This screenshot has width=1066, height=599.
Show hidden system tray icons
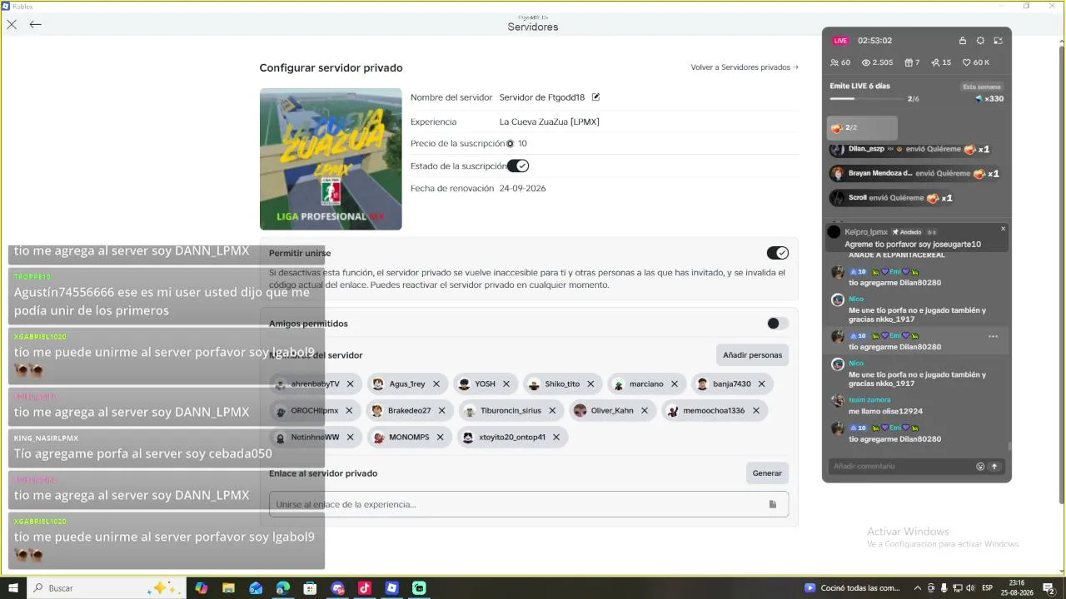pos(918,588)
